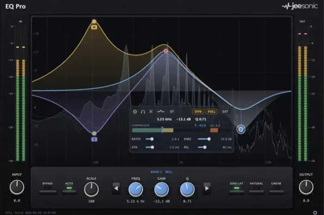Click the 5.0 ms attack value
The width and height of the screenshot is (324, 215).
[174, 147]
